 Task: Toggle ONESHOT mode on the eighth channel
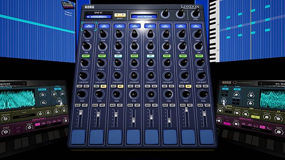(199, 56)
